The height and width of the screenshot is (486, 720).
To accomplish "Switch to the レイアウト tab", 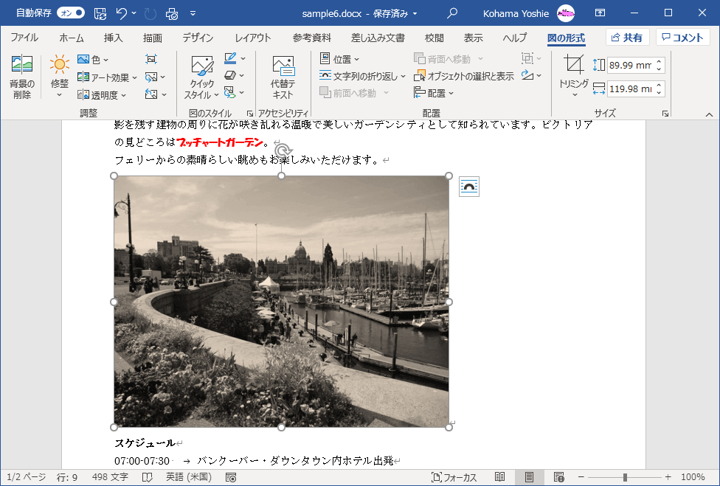I will (x=252, y=38).
